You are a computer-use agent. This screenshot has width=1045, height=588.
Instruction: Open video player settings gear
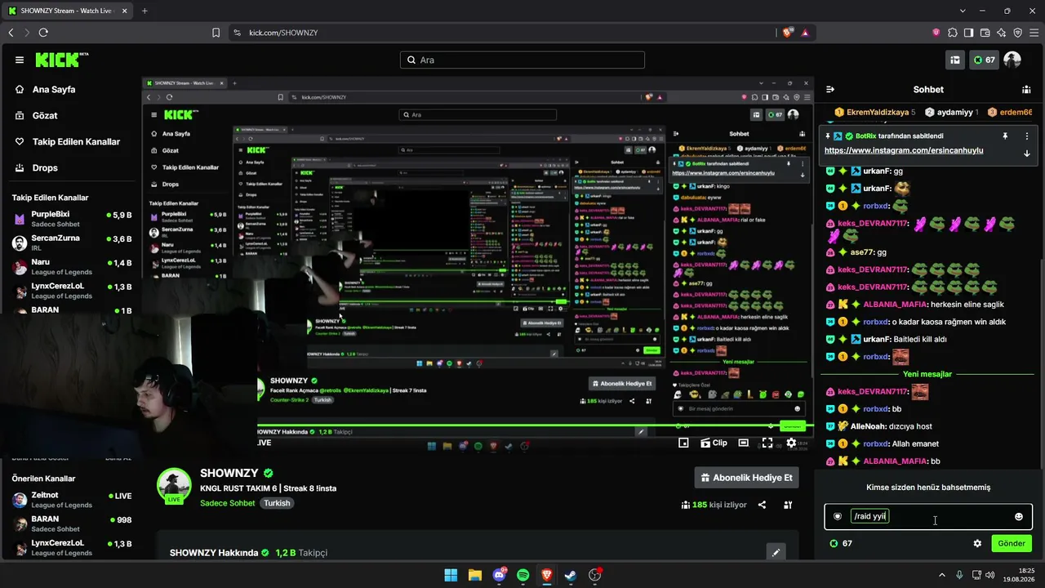(x=791, y=443)
